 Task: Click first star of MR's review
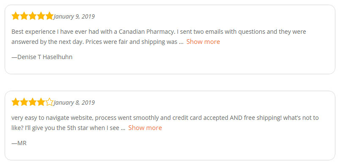click(16, 102)
